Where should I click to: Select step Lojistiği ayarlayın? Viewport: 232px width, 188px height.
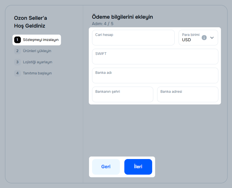coord(33,62)
